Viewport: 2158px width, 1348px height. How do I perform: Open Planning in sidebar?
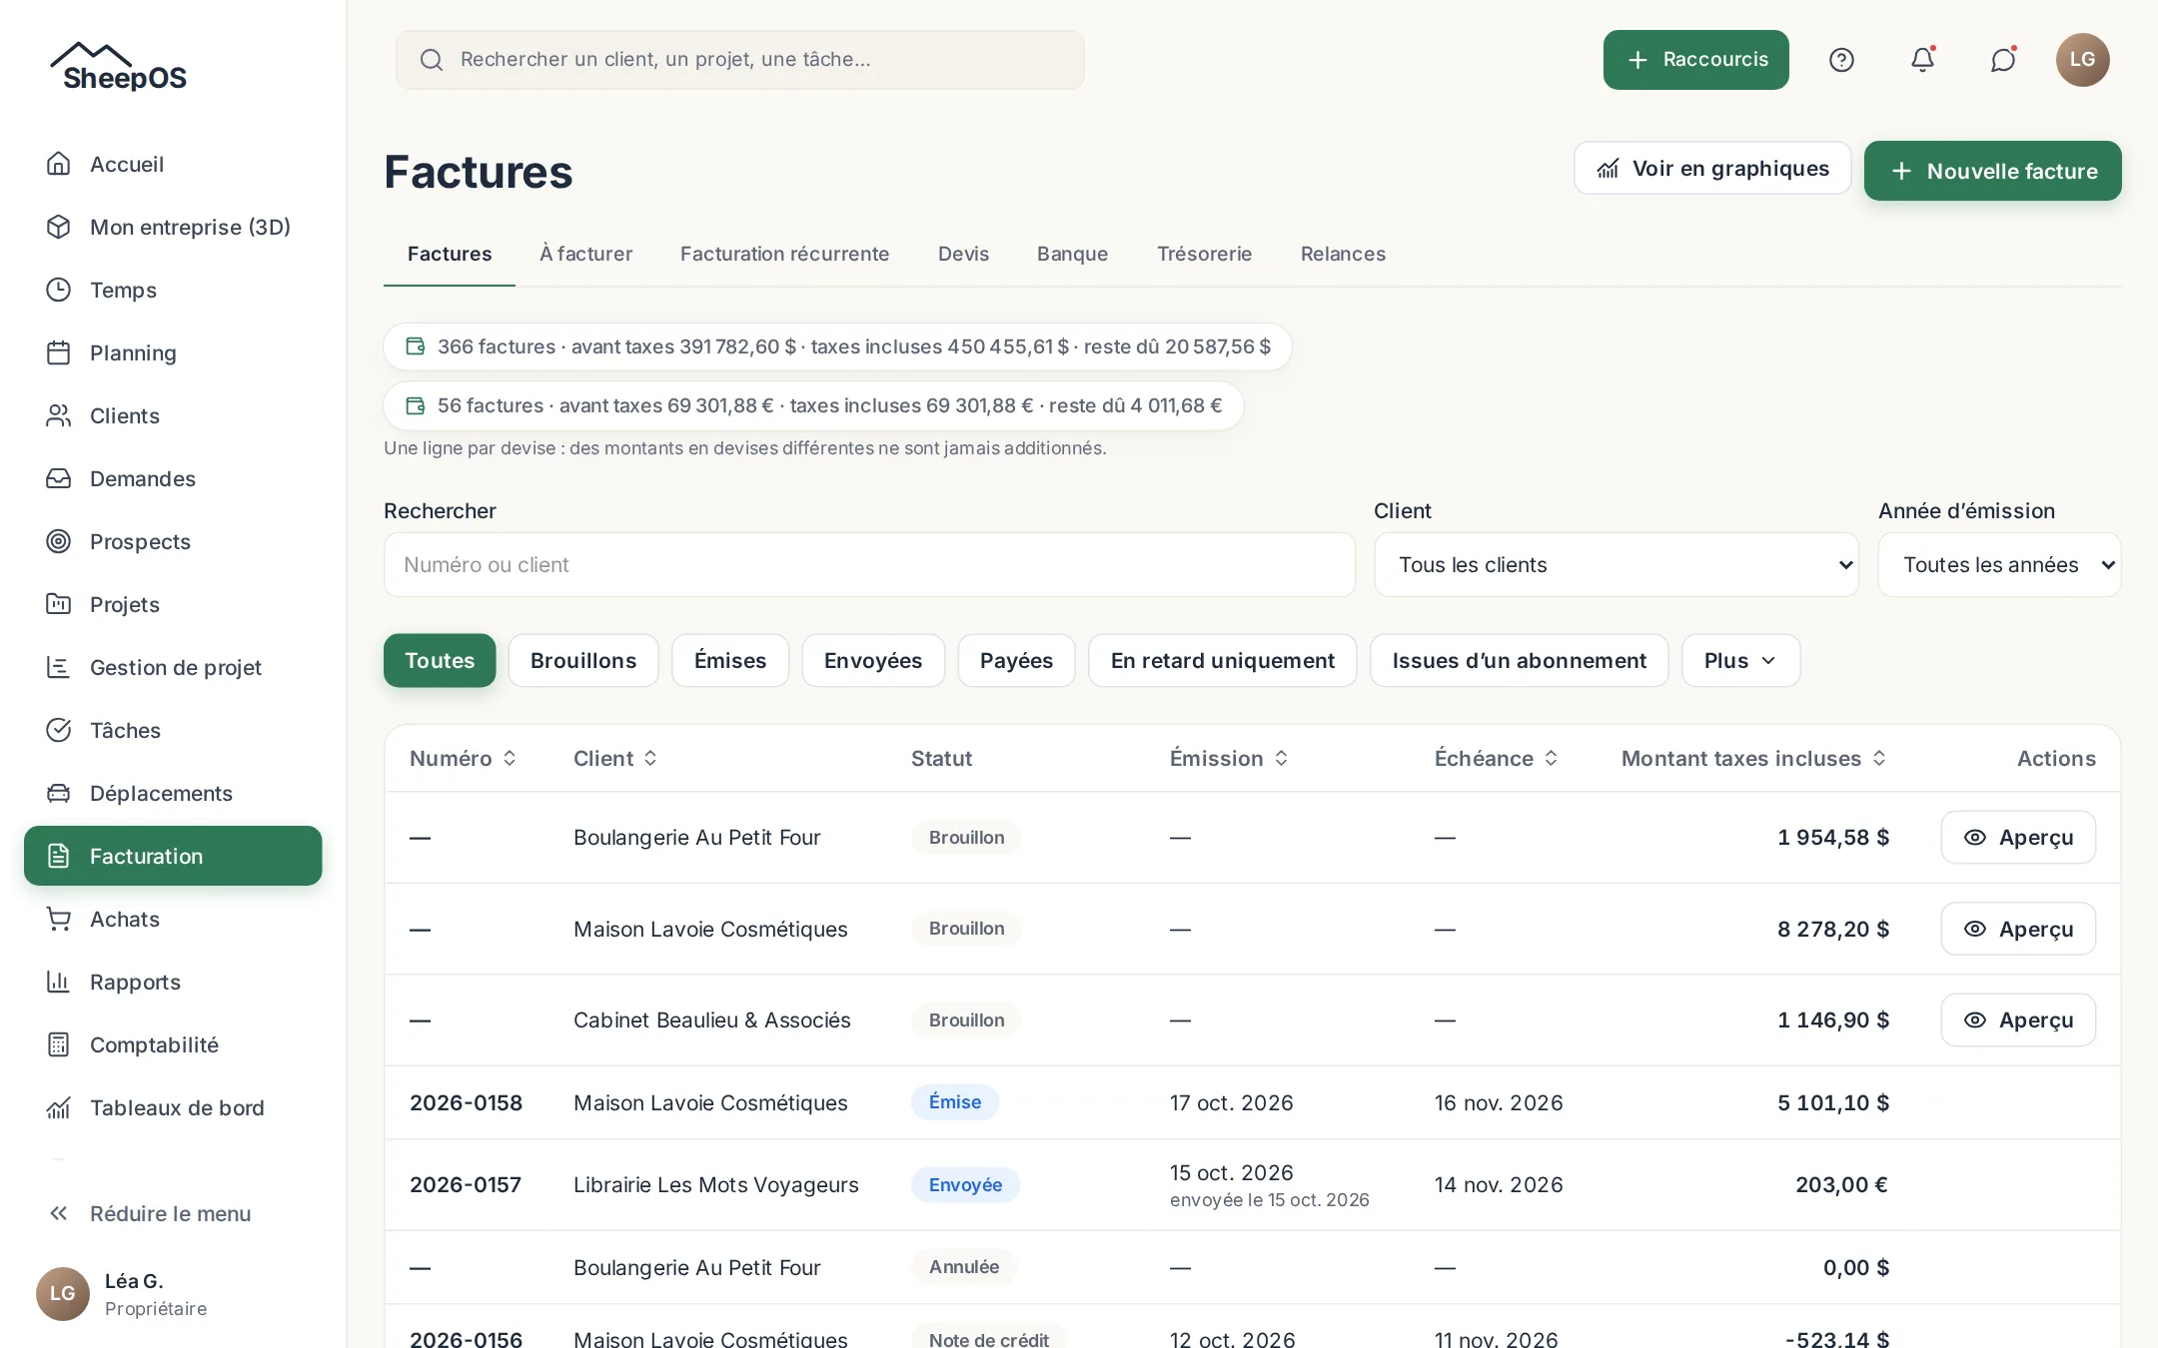point(173,352)
